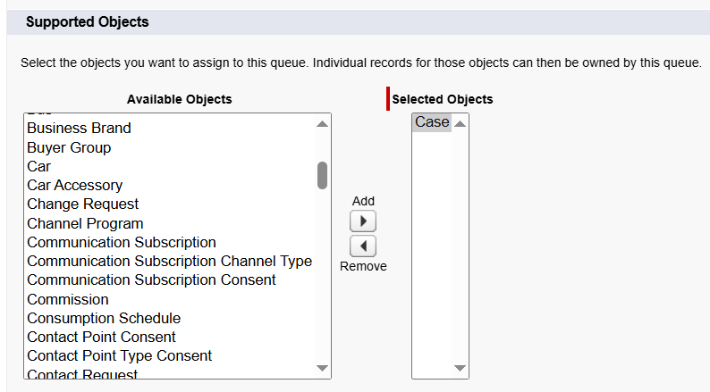Select Case in Selected Objects
The height and width of the screenshot is (392, 710).
tap(432, 122)
